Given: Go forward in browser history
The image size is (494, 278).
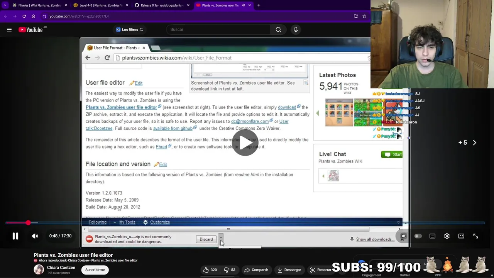Looking at the screenshot, I should [x=15, y=16].
